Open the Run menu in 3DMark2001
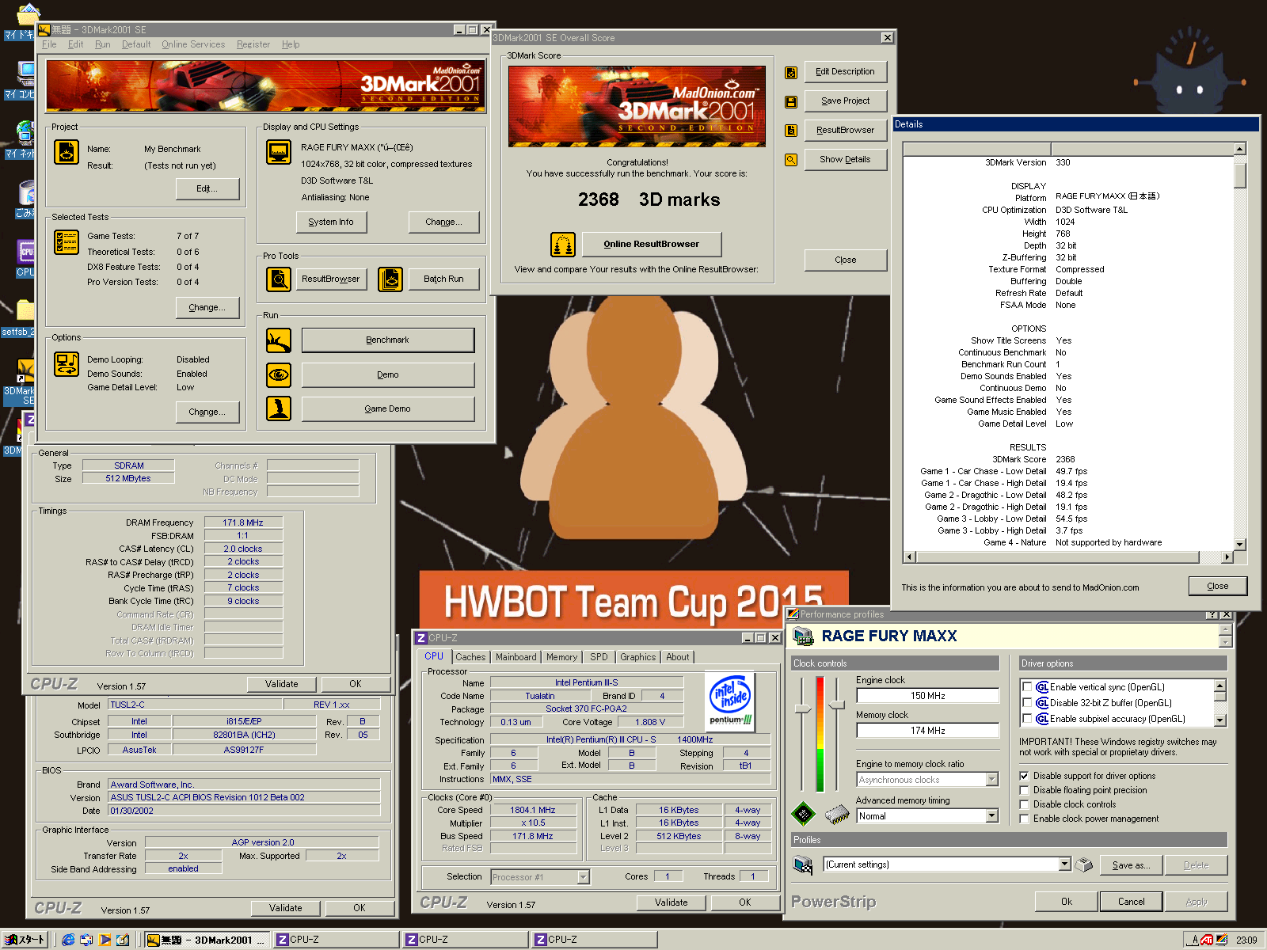The height and width of the screenshot is (950, 1267). [103, 44]
